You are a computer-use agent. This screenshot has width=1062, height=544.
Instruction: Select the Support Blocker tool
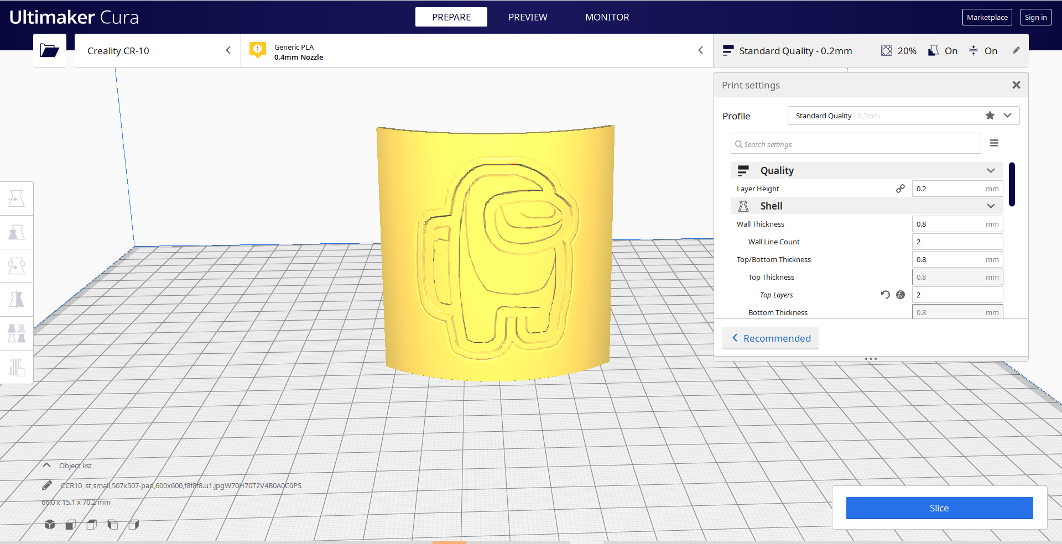[17, 367]
